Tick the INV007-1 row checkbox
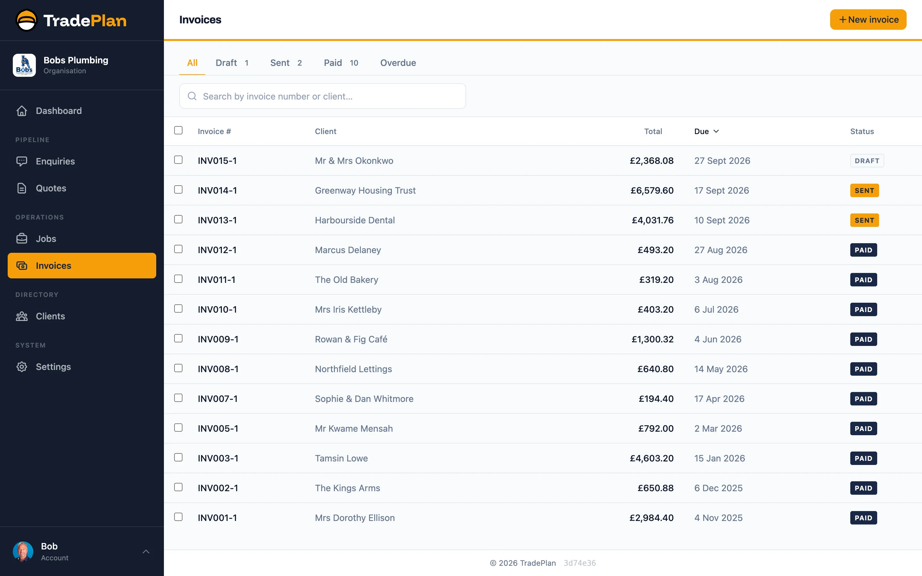This screenshot has height=576, width=922. pos(178,398)
